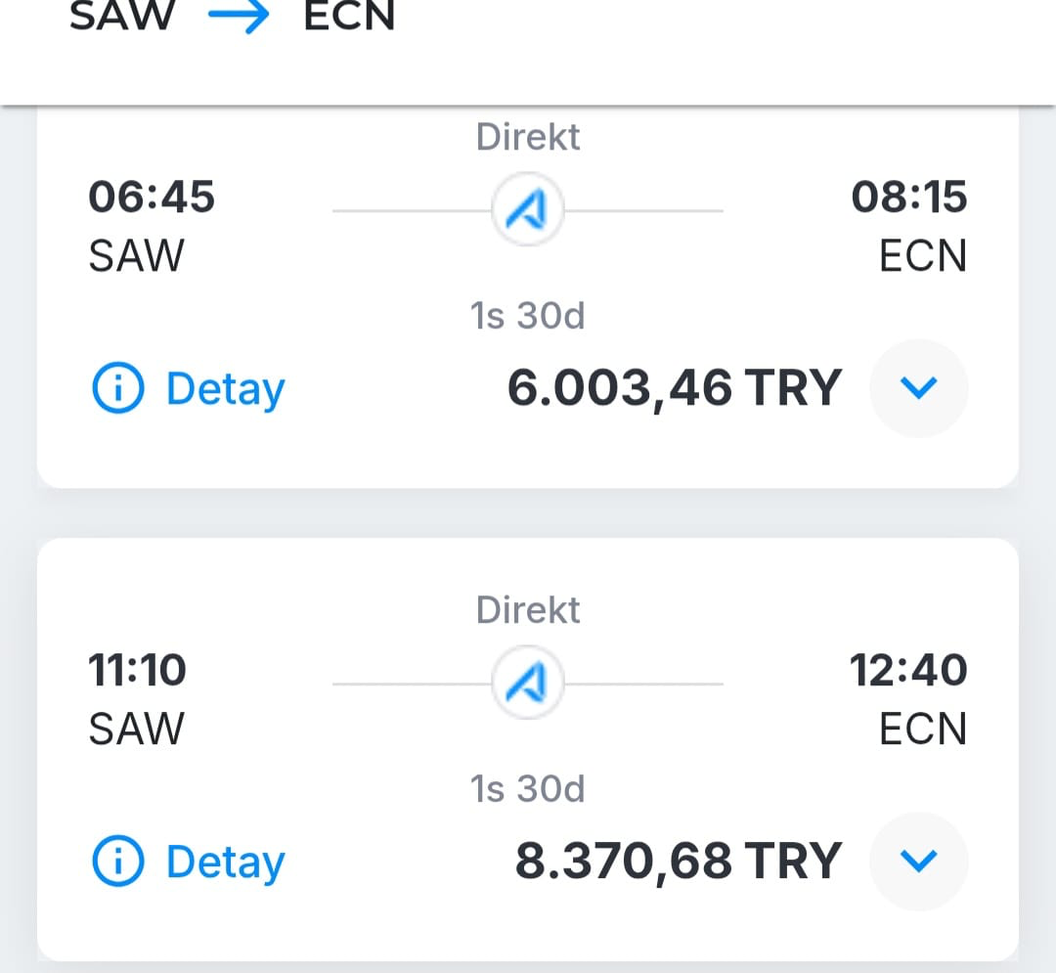
Task: Tap the 11:10 departure time
Action: [x=138, y=671]
